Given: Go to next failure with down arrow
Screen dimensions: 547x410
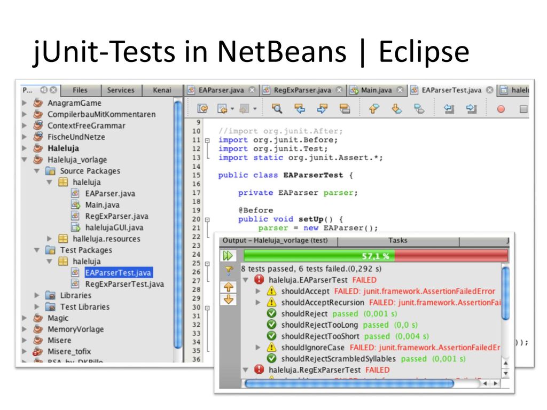Looking at the screenshot, I should 229,299.
